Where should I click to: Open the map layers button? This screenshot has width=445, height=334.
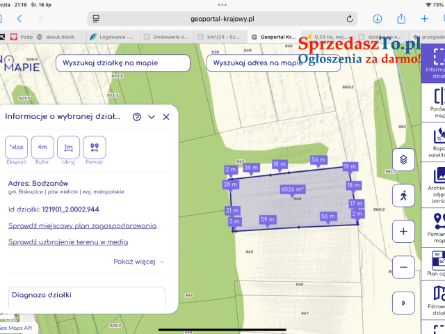pos(403,160)
